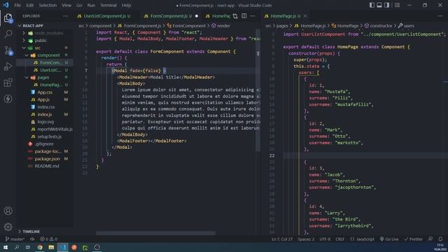Toggle the primary side bar layout icon
The height and width of the screenshot is (252, 448).
coord(372,5)
